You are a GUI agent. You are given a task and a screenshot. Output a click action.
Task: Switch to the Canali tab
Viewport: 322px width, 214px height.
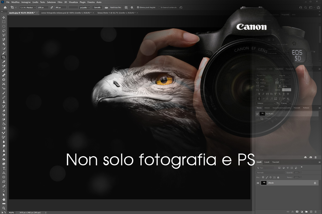pos(267,162)
